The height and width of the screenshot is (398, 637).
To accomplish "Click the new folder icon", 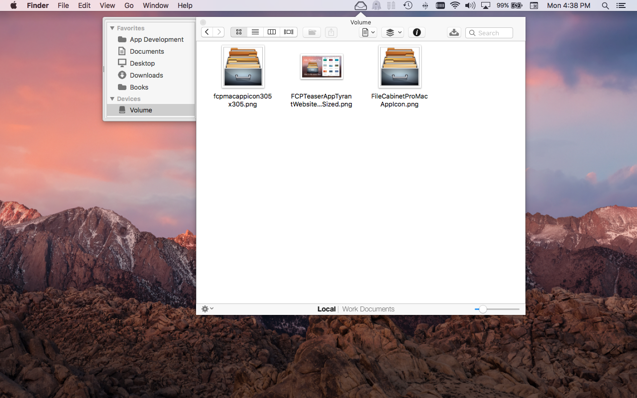I will click(x=312, y=32).
